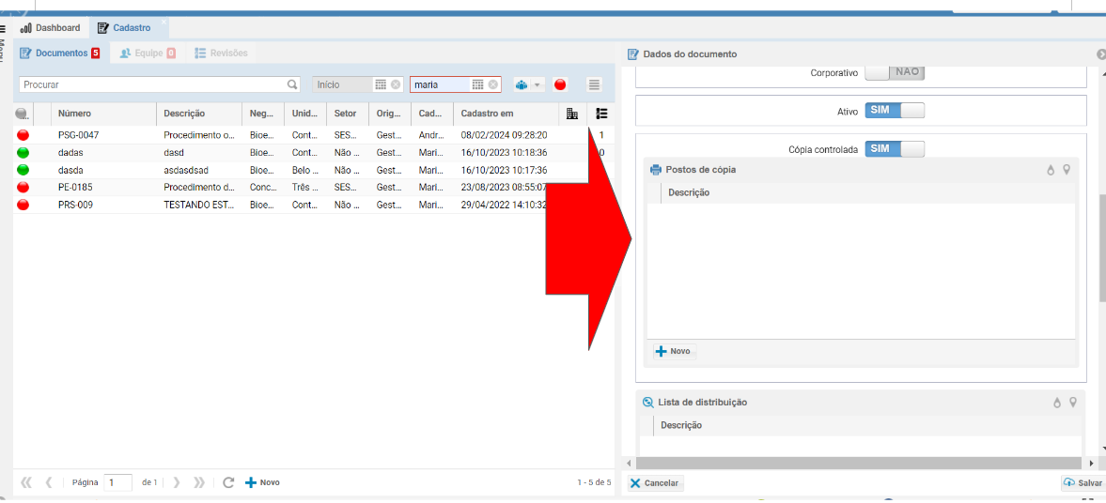Open the hamburger side menu

click(x=3, y=29)
